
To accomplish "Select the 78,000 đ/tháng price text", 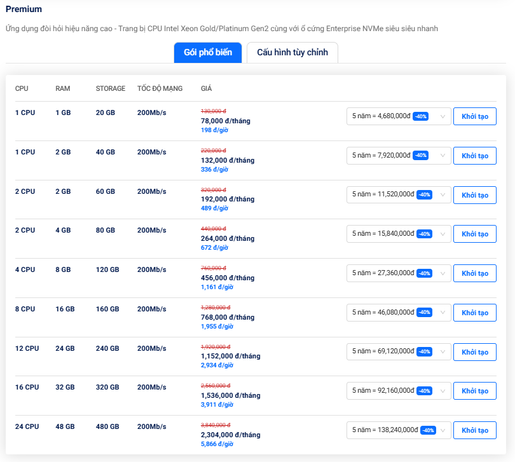I will (x=226, y=121).
